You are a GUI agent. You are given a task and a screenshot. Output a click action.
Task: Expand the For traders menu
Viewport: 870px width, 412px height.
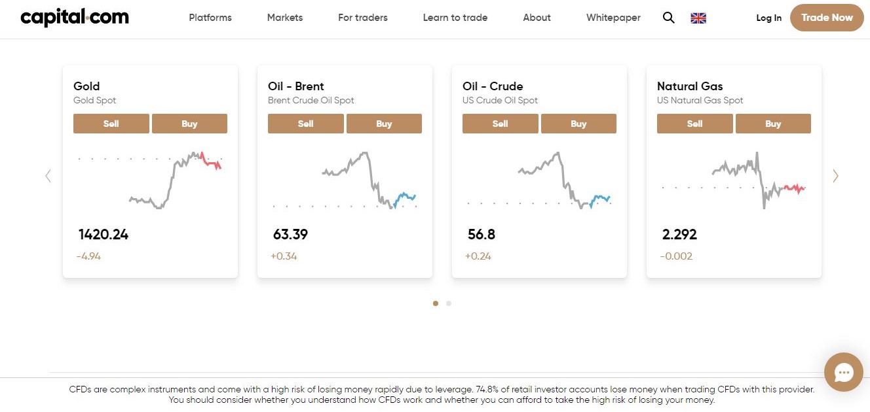(363, 18)
